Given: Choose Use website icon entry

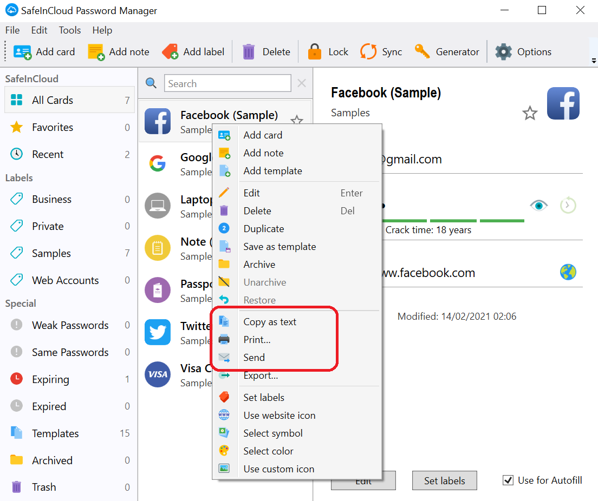Looking at the screenshot, I should pyautogui.click(x=297, y=416).
